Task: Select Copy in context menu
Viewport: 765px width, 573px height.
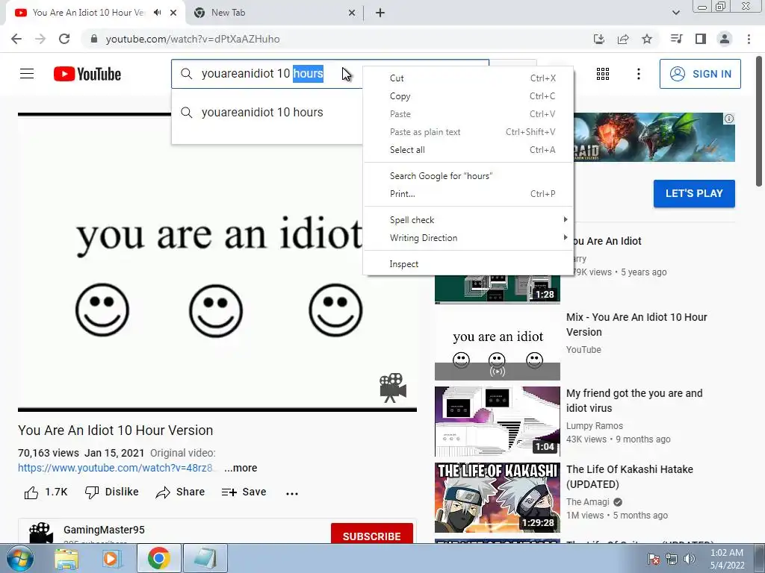Action: [468, 96]
